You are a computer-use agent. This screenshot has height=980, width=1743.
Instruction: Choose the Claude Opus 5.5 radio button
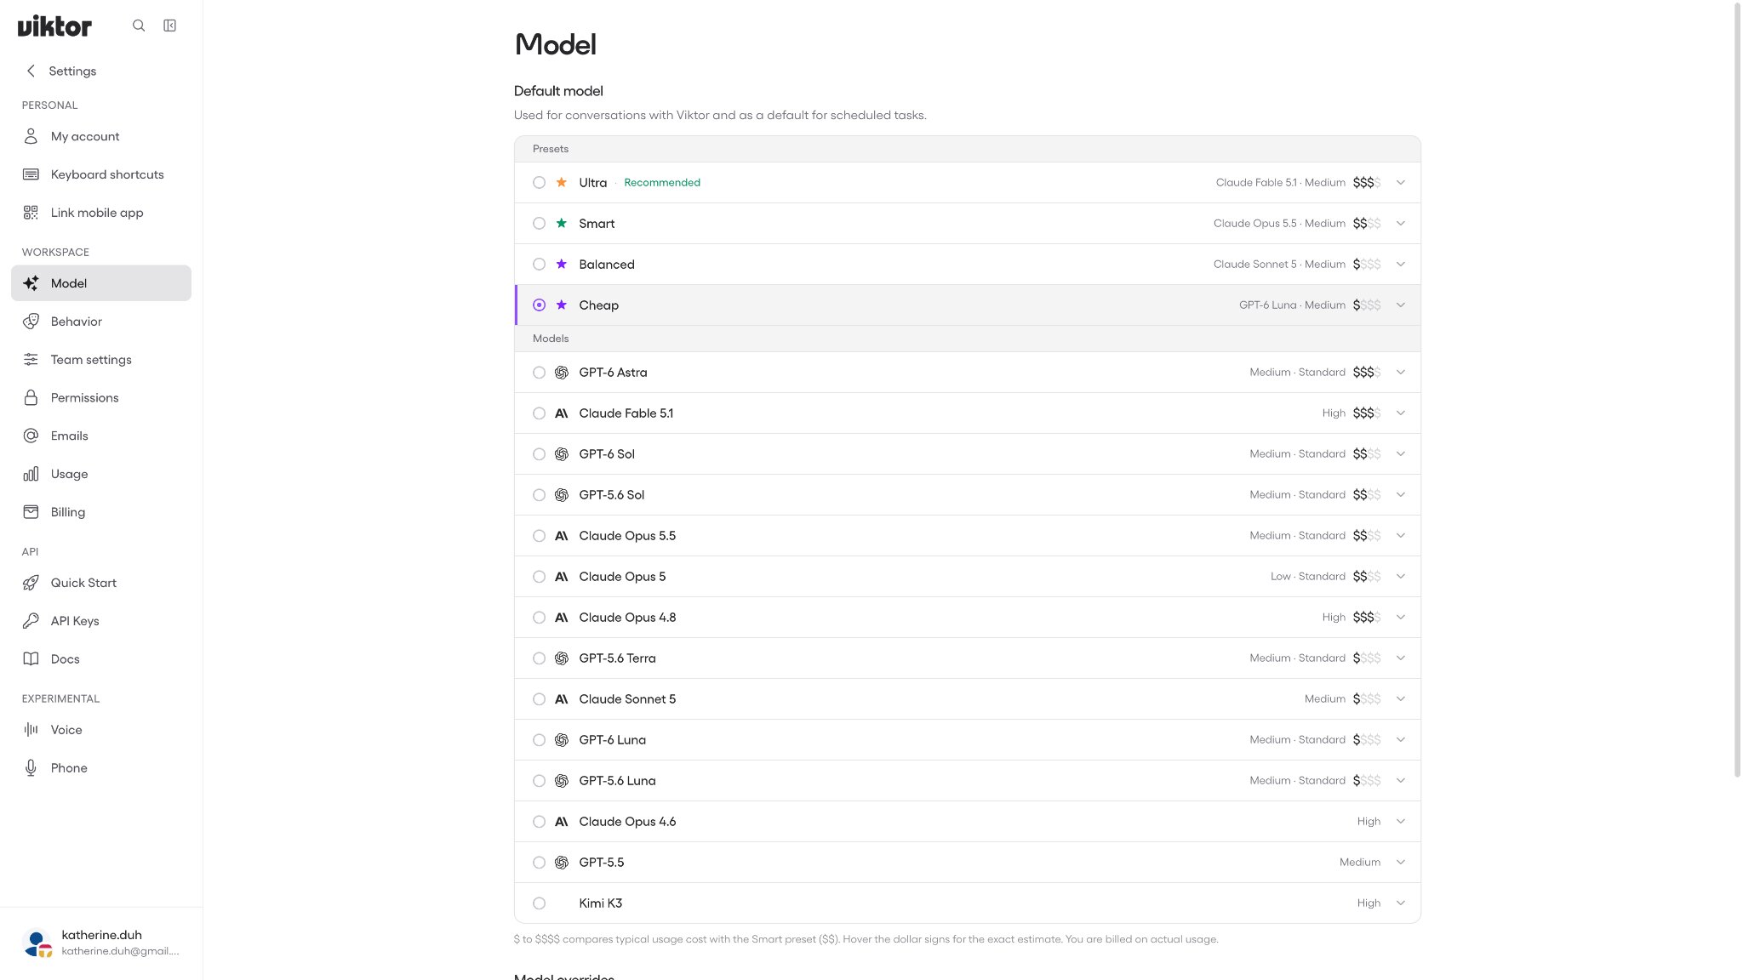coord(540,536)
